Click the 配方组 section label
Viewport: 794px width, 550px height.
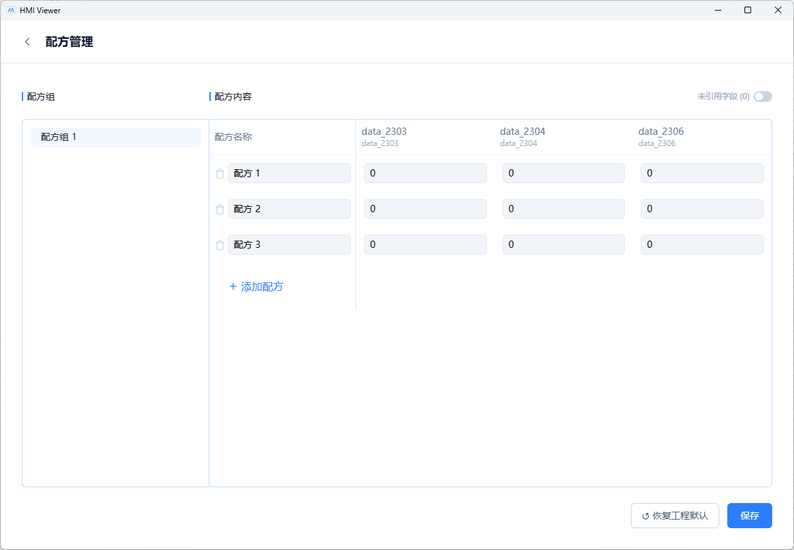41,97
